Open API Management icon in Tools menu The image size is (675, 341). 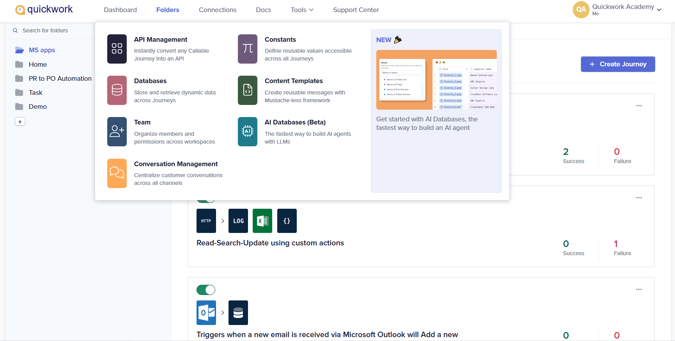point(117,49)
